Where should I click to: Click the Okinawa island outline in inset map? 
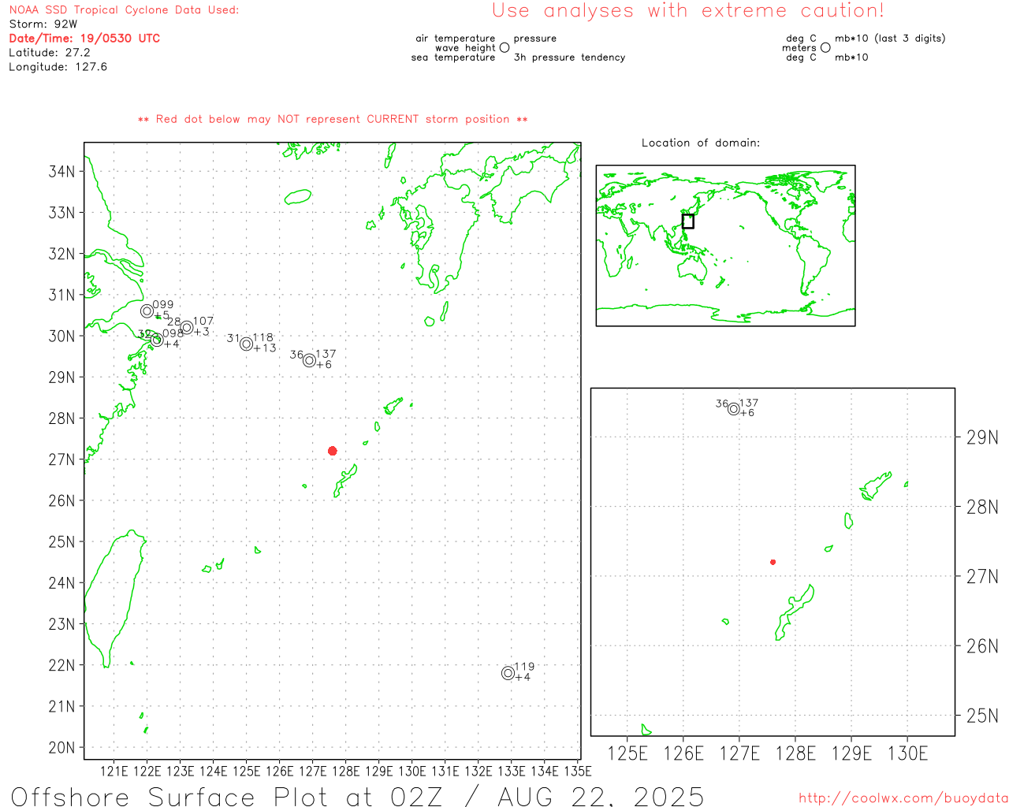click(794, 612)
